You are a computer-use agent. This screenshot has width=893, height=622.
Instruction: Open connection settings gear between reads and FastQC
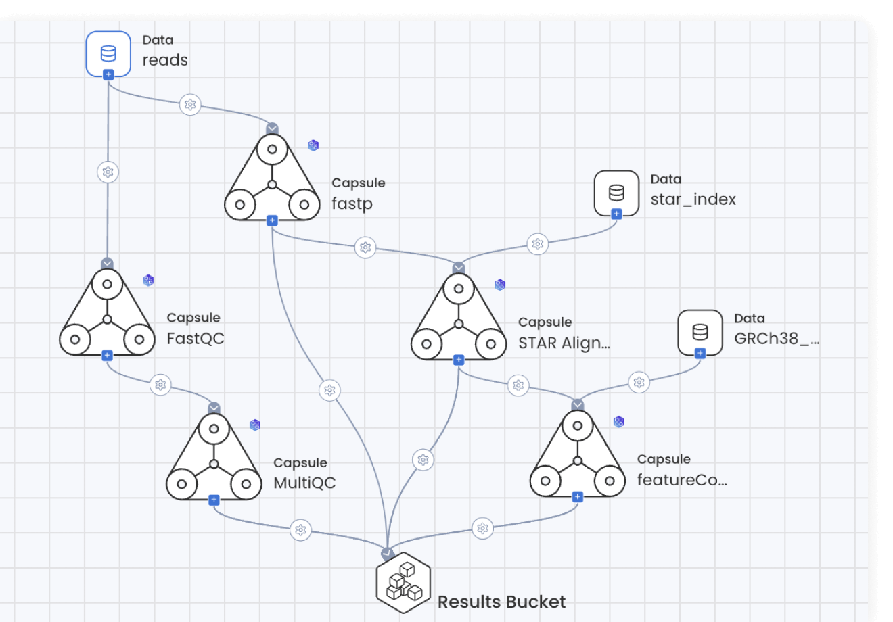tap(108, 172)
